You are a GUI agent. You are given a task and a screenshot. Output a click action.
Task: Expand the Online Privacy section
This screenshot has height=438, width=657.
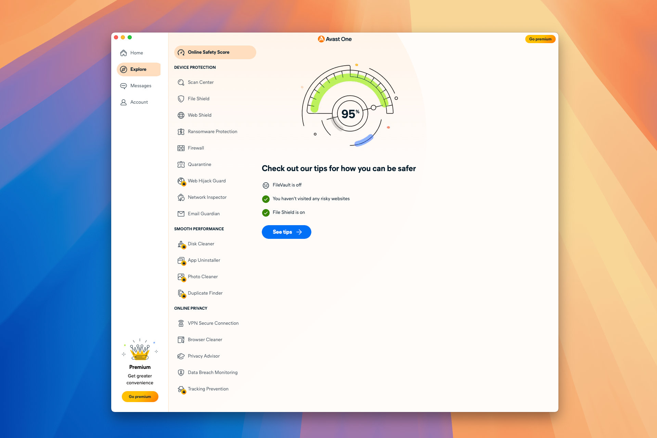pos(191,308)
